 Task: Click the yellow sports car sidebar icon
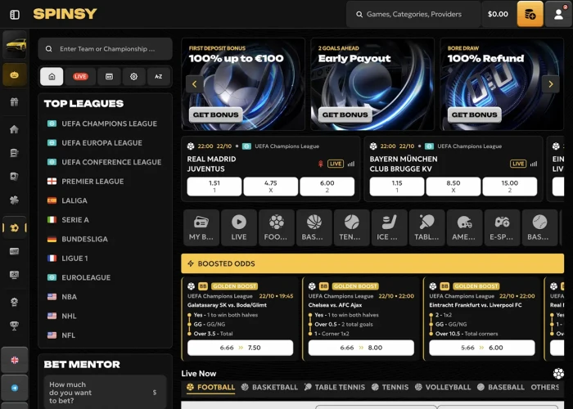(x=15, y=45)
